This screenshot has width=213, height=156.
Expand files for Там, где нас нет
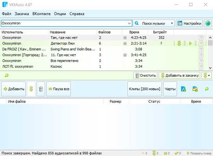point(125,38)
